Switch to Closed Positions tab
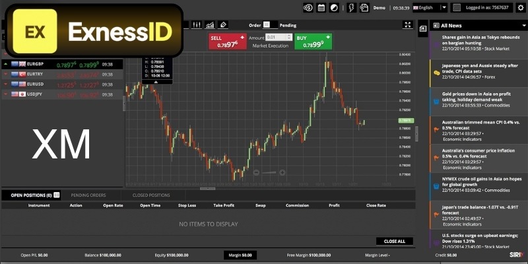This screenshot has height=264, width=528. pos(151,195)
